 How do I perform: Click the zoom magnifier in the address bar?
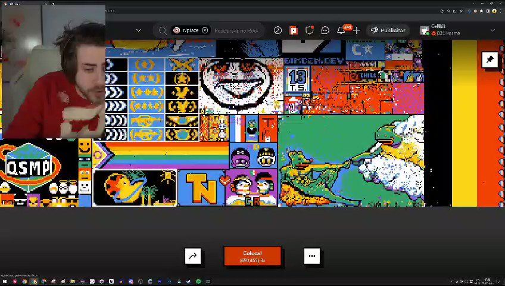point(448,11)
